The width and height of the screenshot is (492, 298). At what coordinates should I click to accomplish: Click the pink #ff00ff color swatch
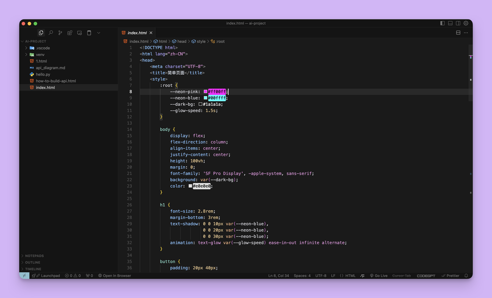pyautogui.click(x=206, y=91)
